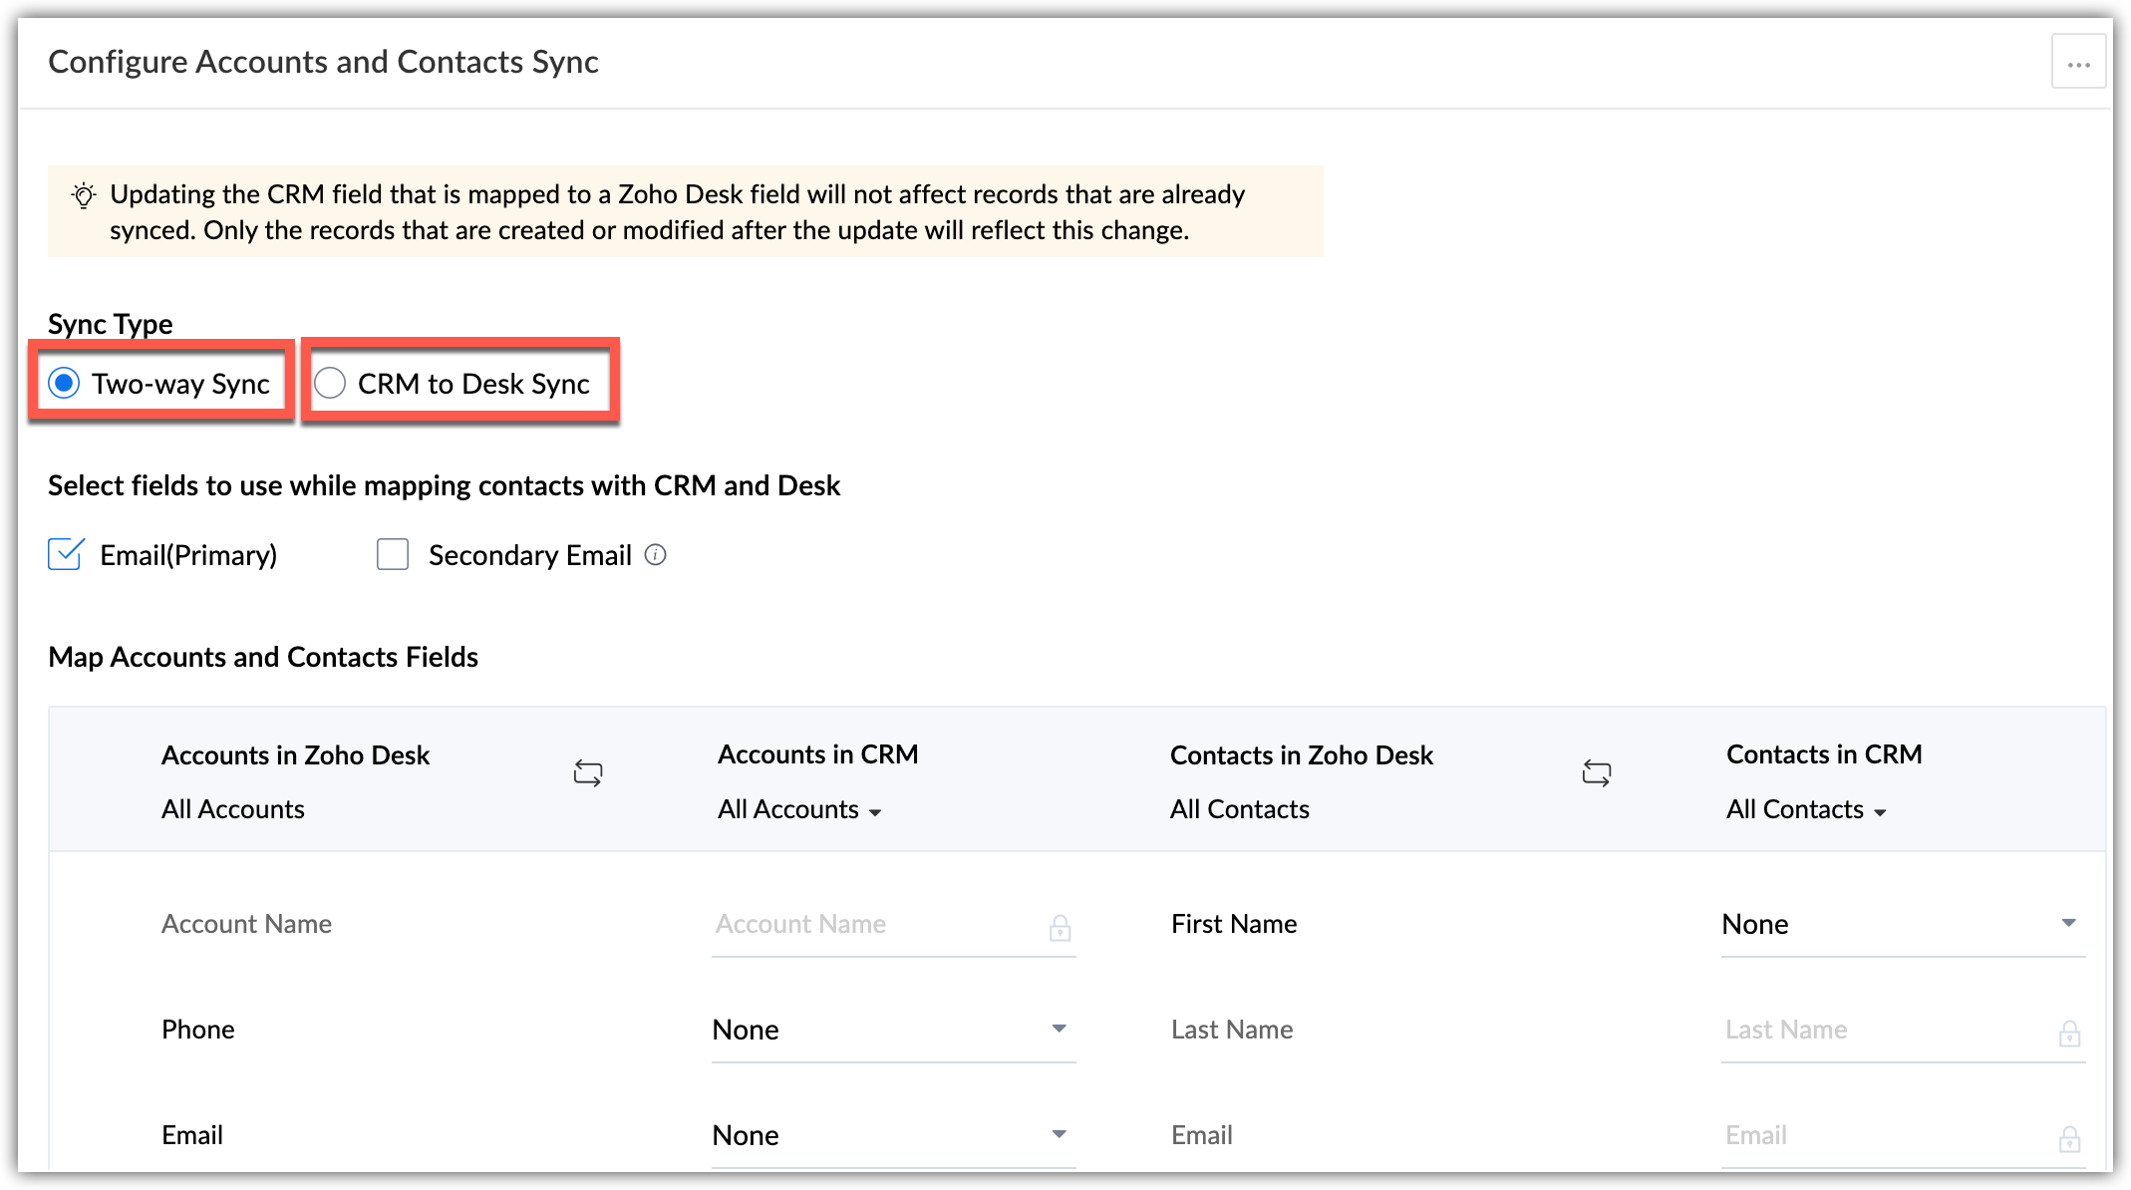
Task: Uncheck the Email(Primary) checkbox
Action: tap(66, 554)
